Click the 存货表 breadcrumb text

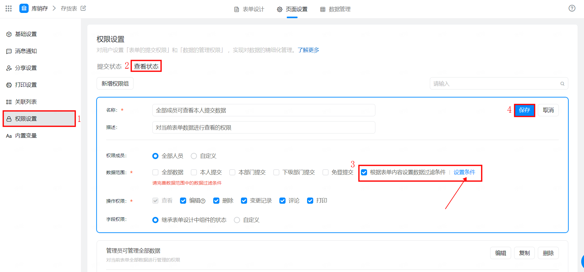(x=69, y=9)
